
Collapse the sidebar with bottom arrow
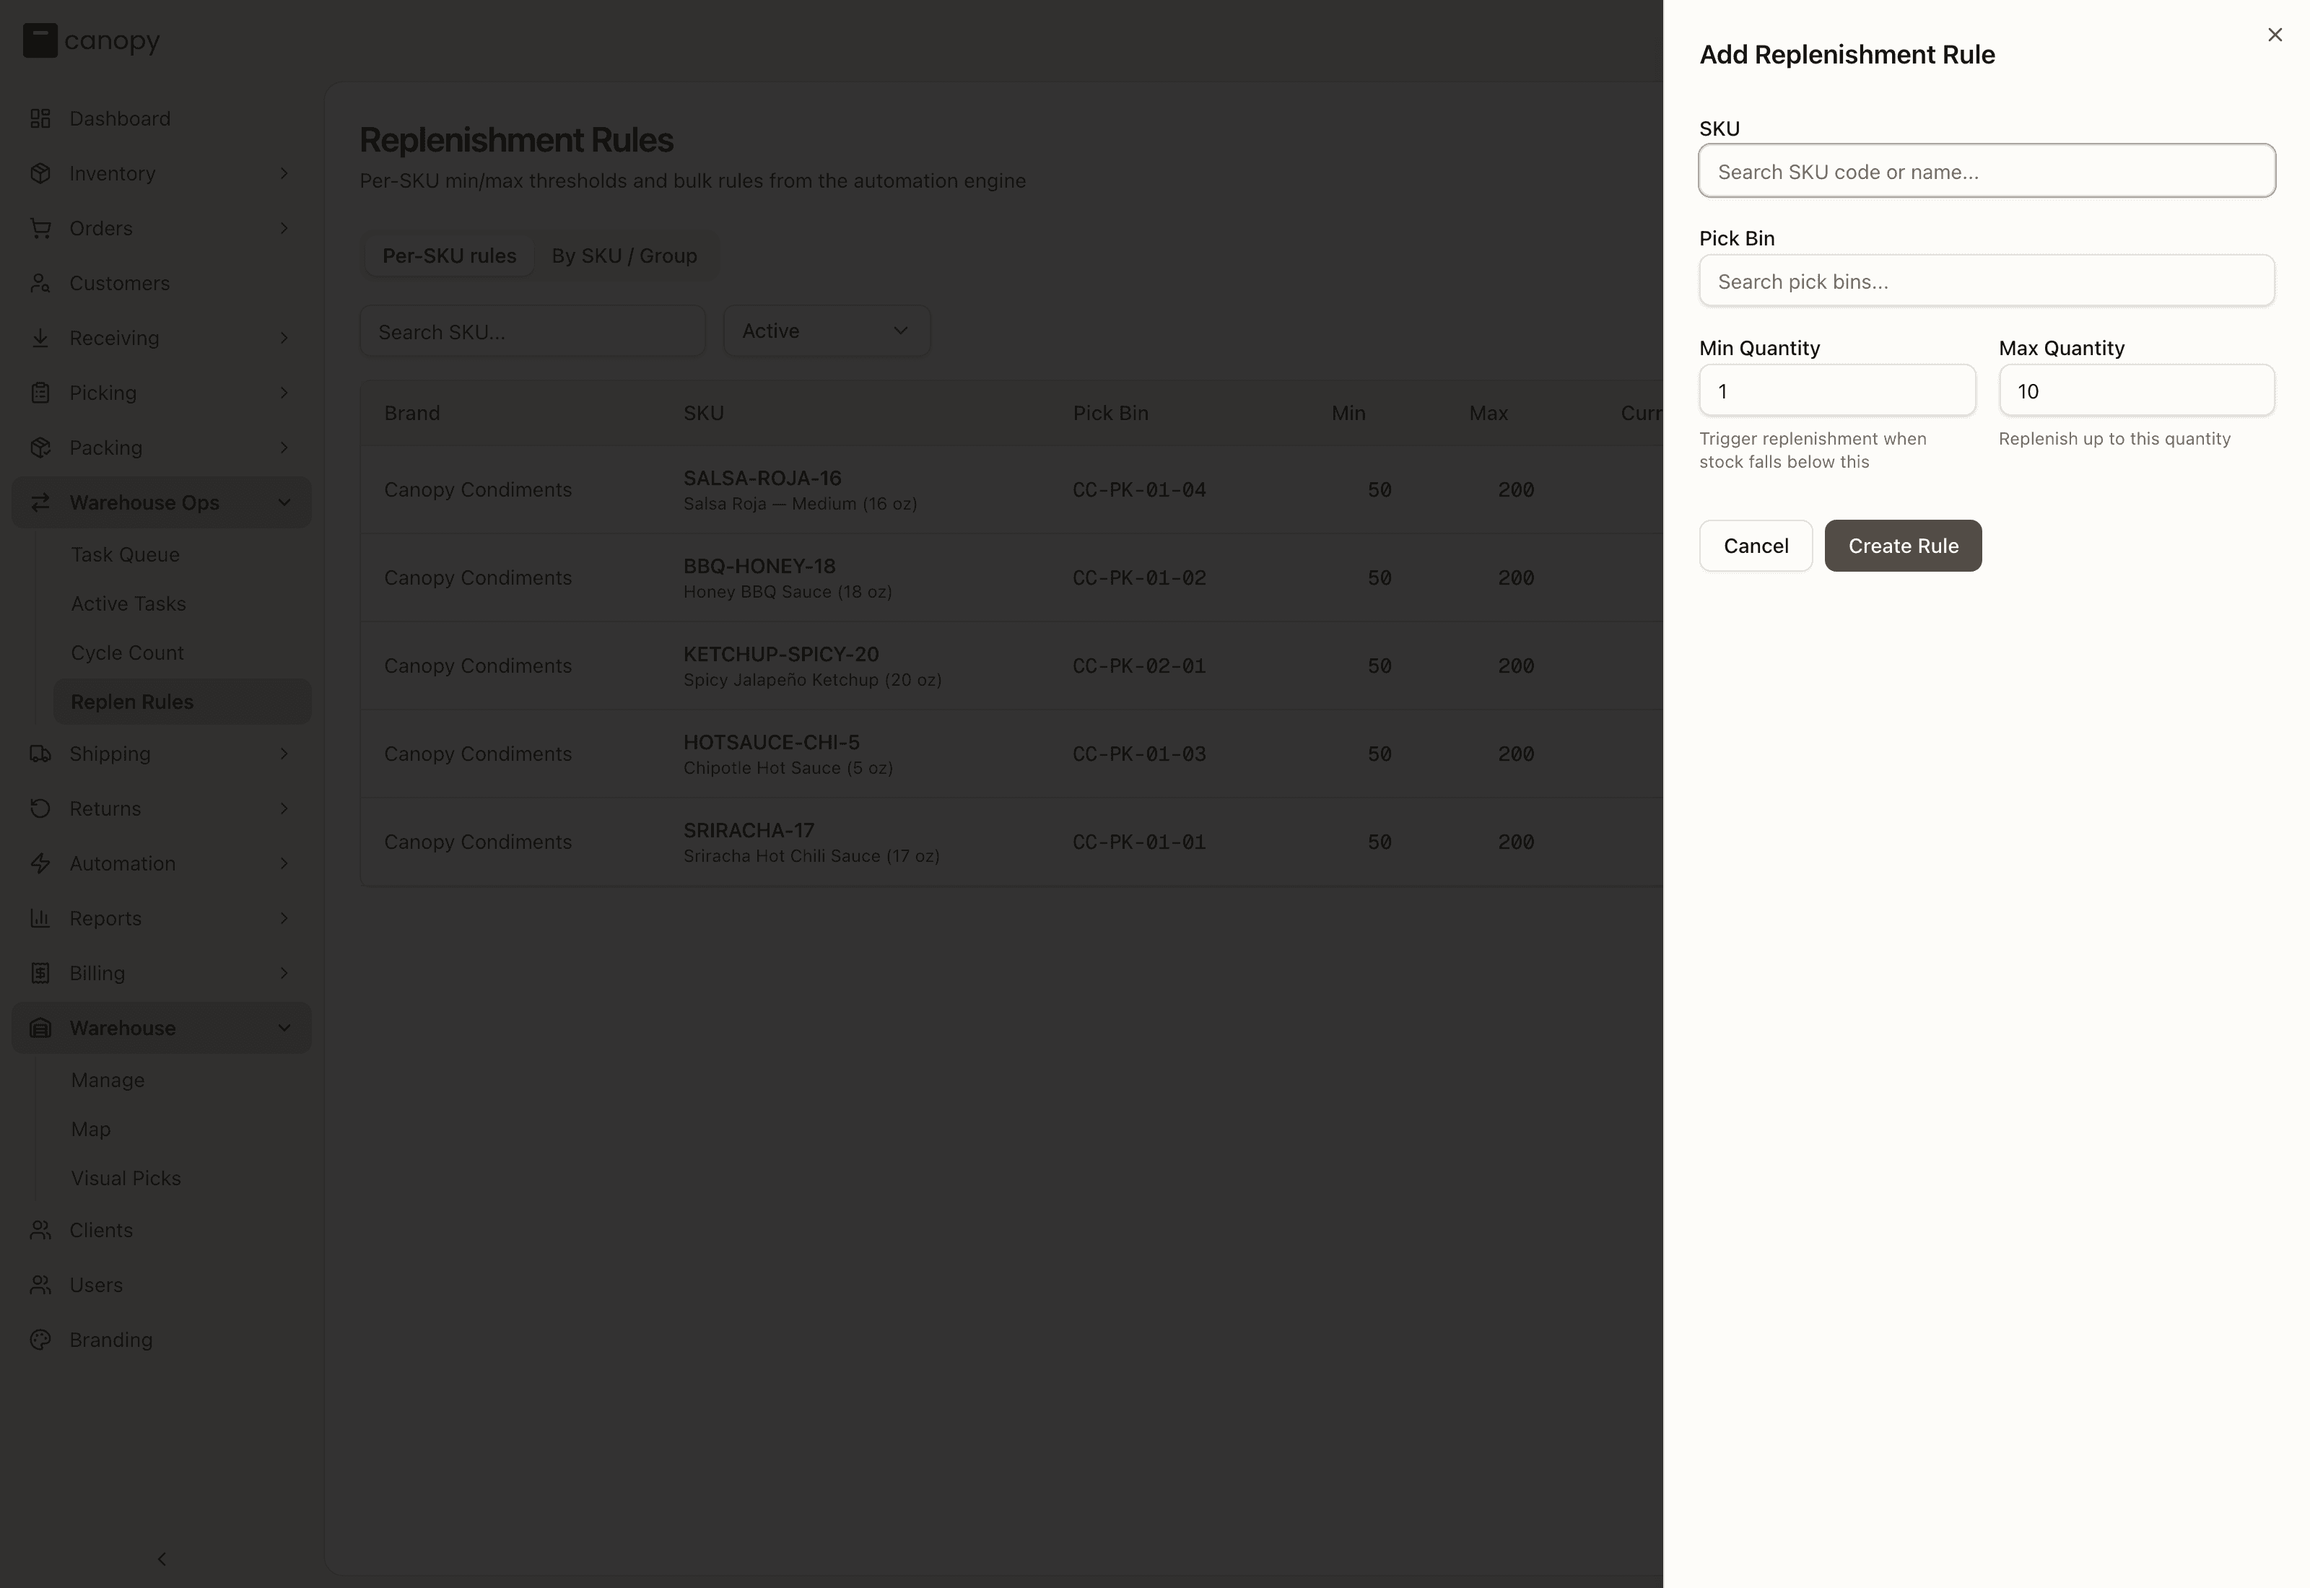coord(161,1558)
